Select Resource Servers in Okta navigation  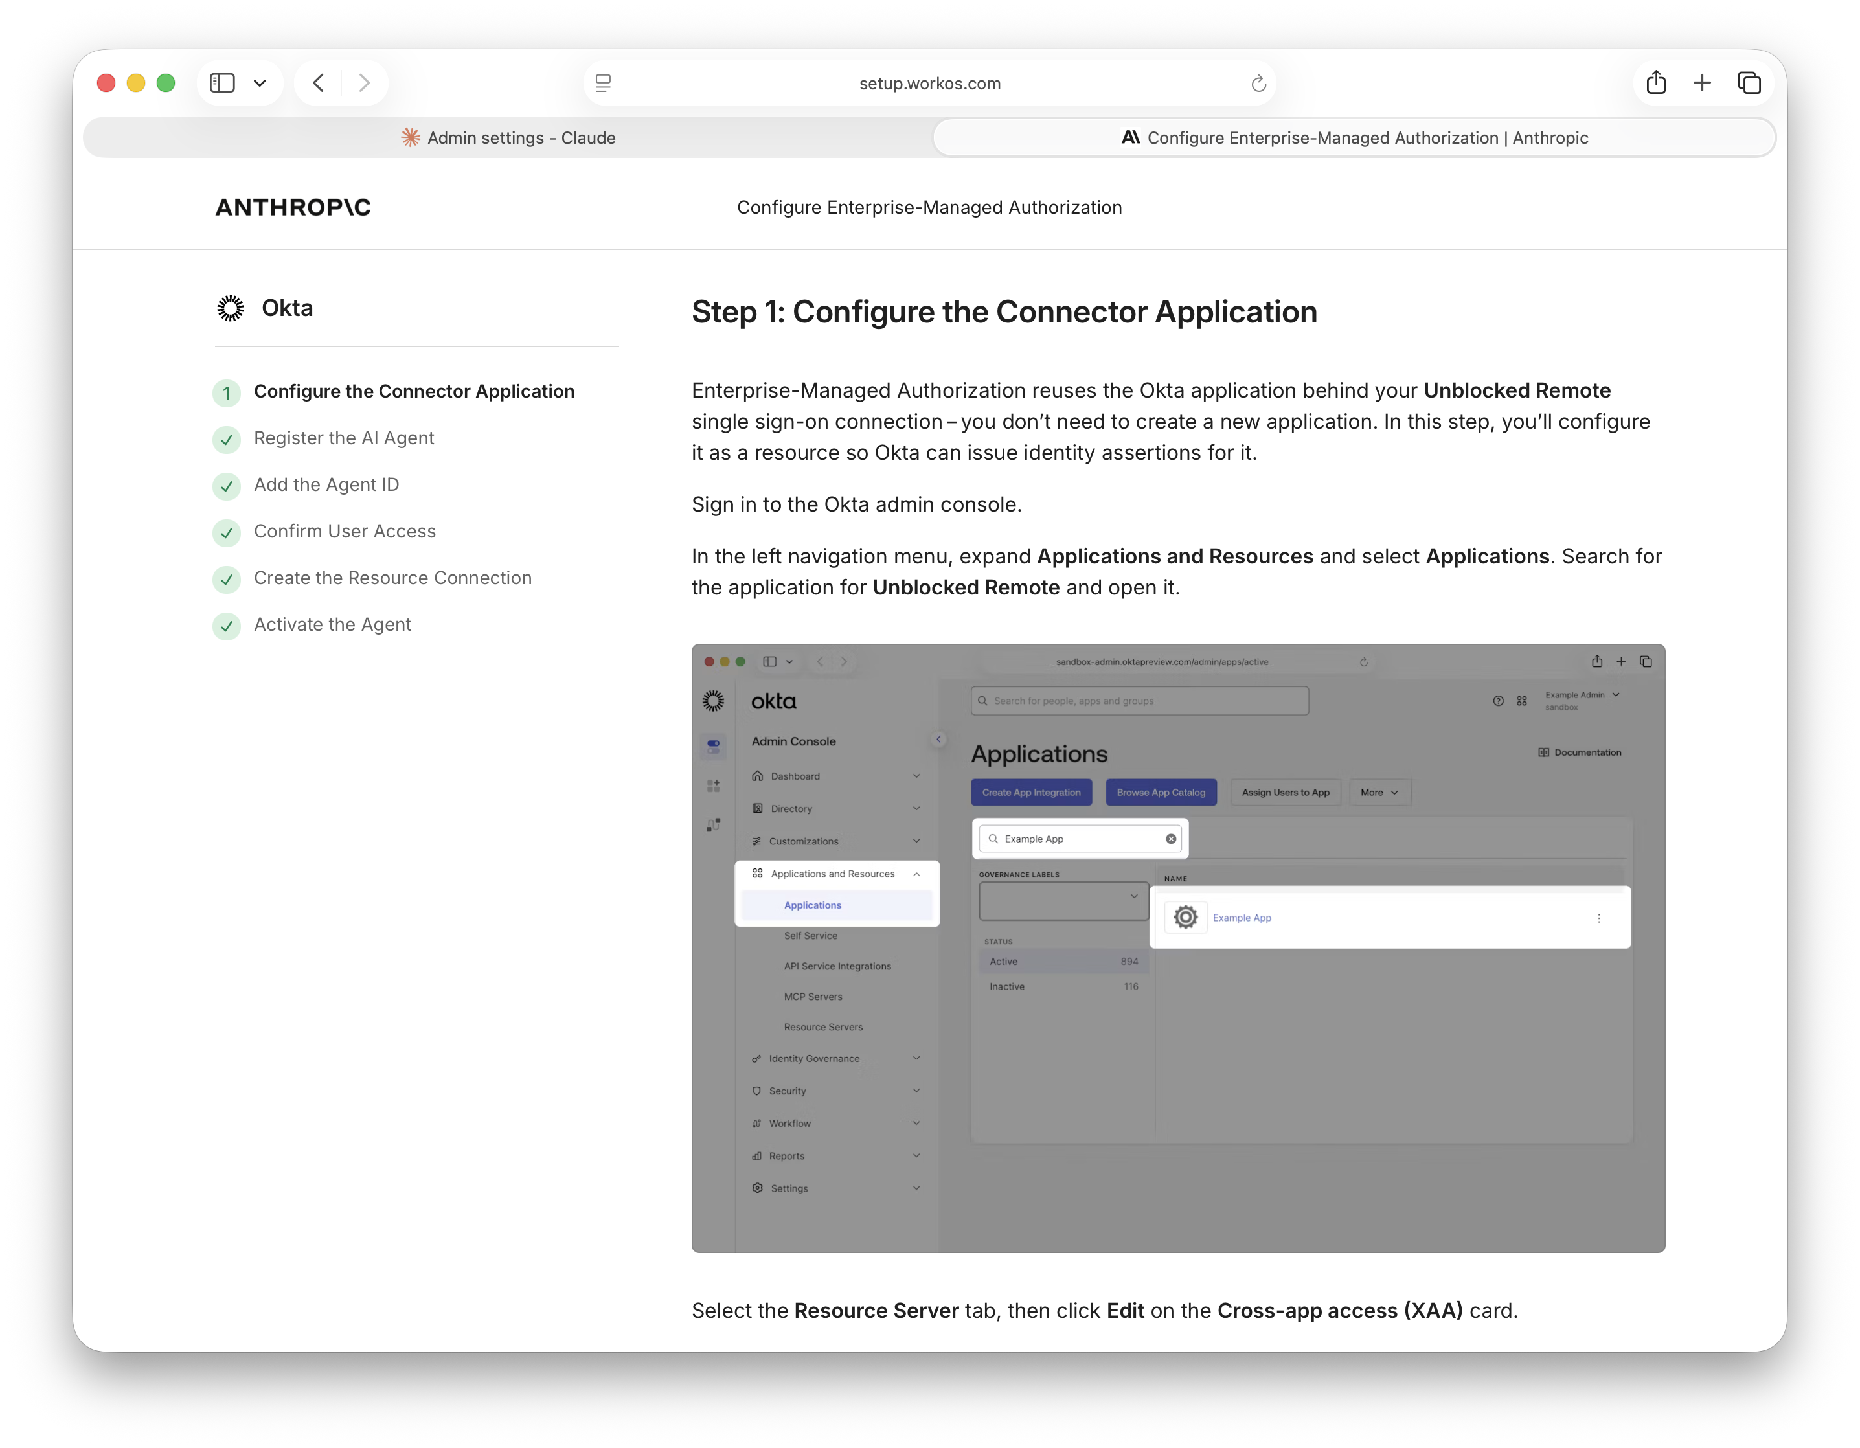822,1027
